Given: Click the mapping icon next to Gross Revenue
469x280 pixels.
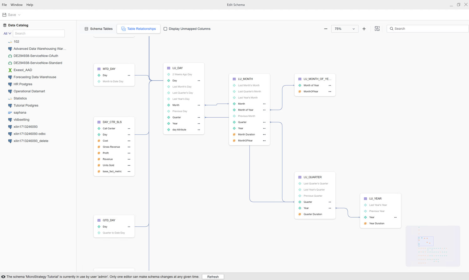Looking at the screenshot, I should pyautogui.click(x=129, y=147).
